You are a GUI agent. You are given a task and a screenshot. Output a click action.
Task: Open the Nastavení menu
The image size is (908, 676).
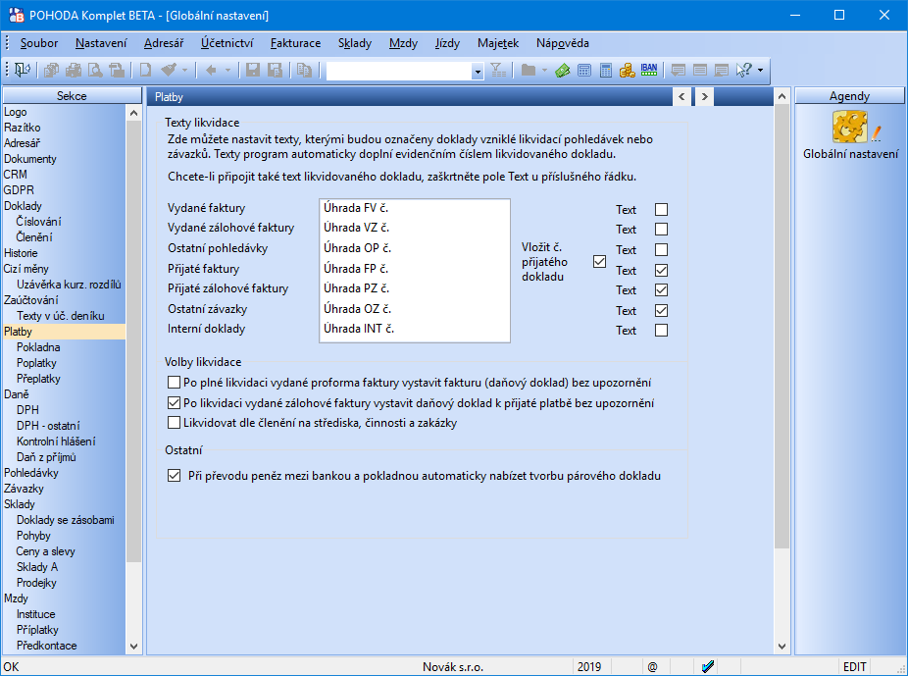click(x=101, y=43)
